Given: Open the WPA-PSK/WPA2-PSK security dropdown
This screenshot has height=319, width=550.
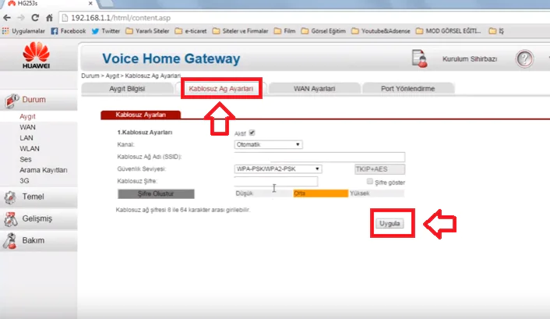Looking at the screenshot, I should (278, 169).
